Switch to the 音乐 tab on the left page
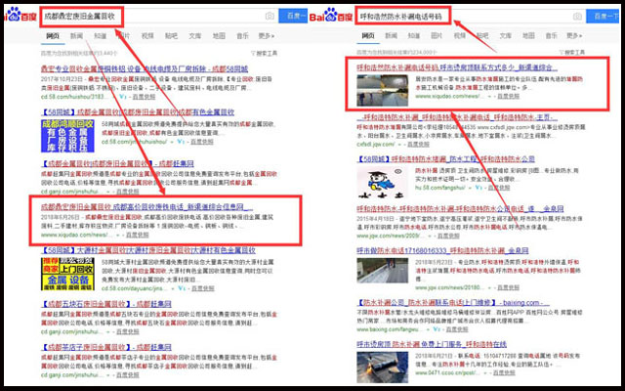 242,36
